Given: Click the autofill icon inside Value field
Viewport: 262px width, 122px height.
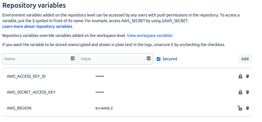Looking at the screenshot, I should [x=149, y=58].
